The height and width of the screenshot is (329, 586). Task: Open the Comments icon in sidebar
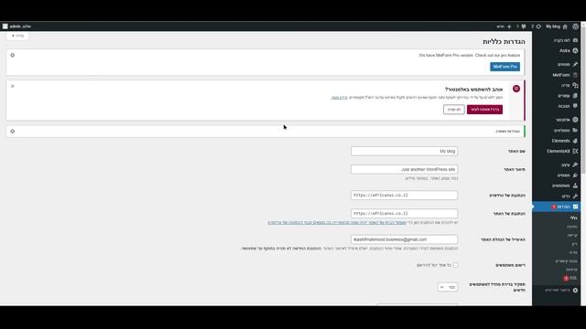[x=575, y=106]
